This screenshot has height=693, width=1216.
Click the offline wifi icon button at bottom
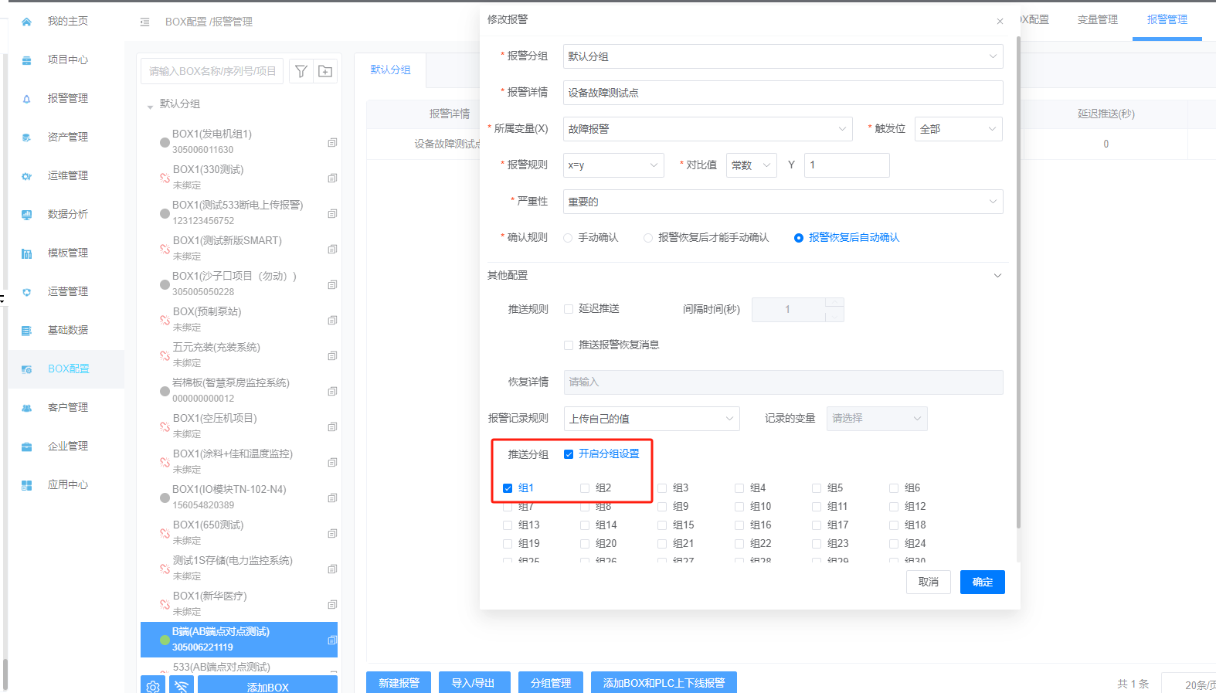[182, 686]
